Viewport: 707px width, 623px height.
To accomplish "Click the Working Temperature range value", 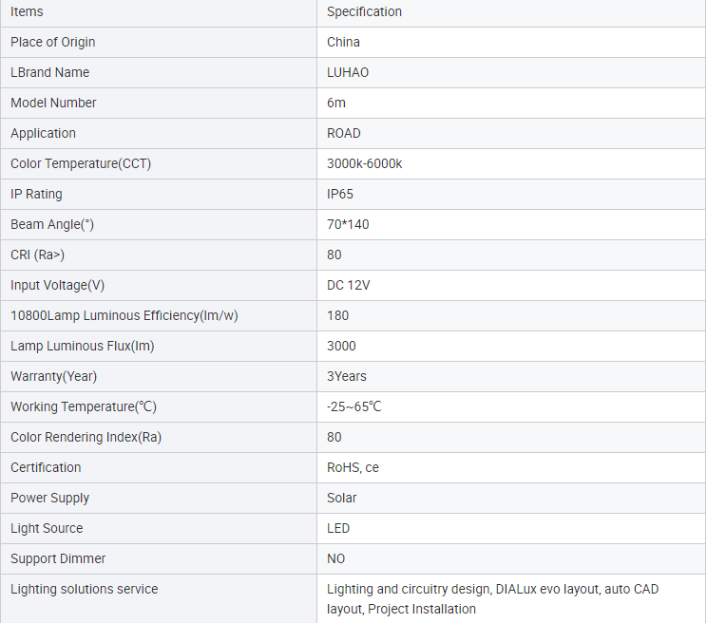I will pyautogui.click(x=353, y=406).
